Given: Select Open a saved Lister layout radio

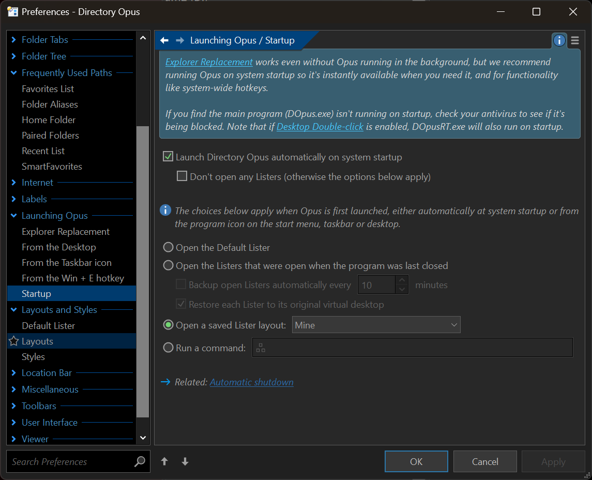Looking at the screenshot, I should [169, 325].
